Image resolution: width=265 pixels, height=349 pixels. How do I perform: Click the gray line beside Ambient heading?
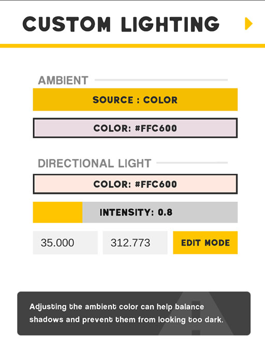coord(161,80)
